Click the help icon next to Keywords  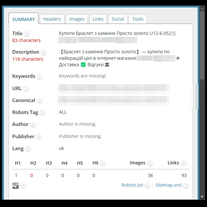point(39,77)
